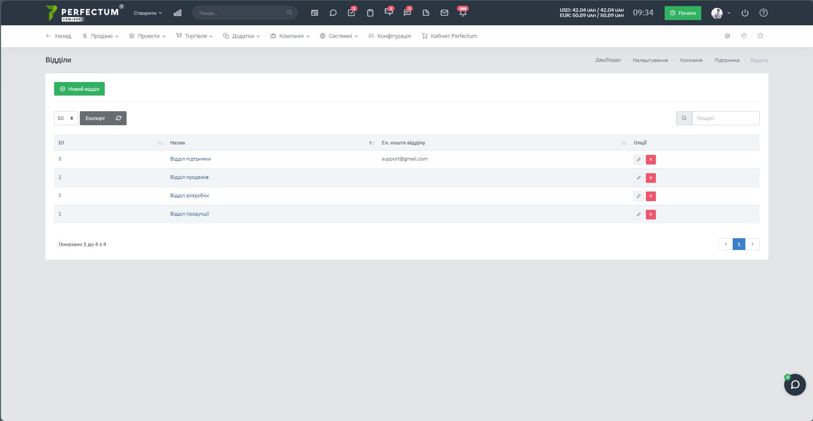Add page to favorites star icon

760,36
